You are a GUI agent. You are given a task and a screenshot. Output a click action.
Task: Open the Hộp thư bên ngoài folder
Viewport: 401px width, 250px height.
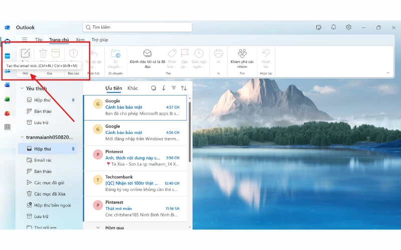click(48, 205)
